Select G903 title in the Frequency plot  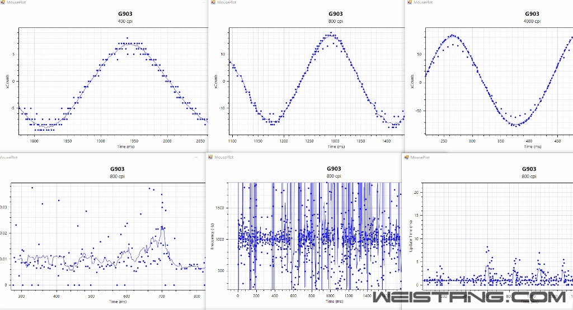[334, 169]
